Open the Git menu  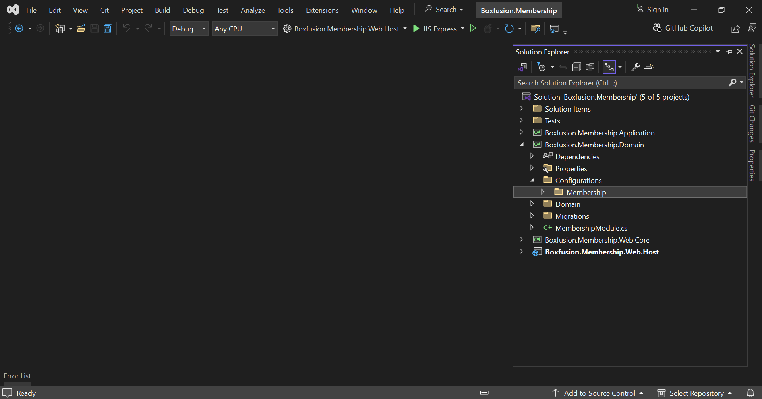coord(104,10)
